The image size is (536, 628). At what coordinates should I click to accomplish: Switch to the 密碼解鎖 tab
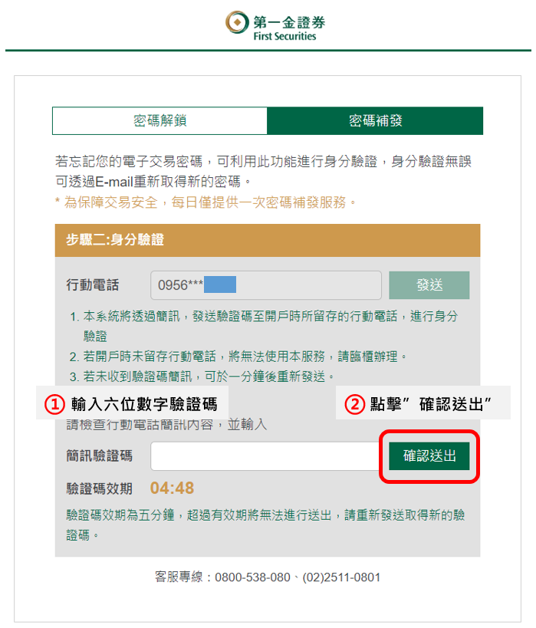pos(159,120)
